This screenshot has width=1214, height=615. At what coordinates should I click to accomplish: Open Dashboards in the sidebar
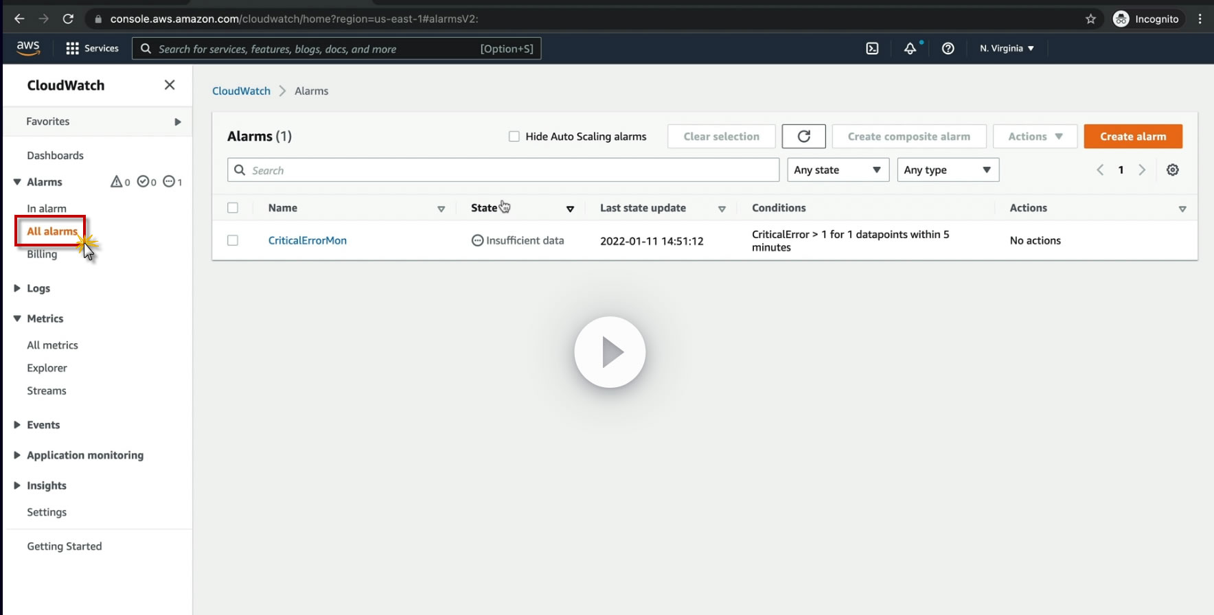click(55, 155)
